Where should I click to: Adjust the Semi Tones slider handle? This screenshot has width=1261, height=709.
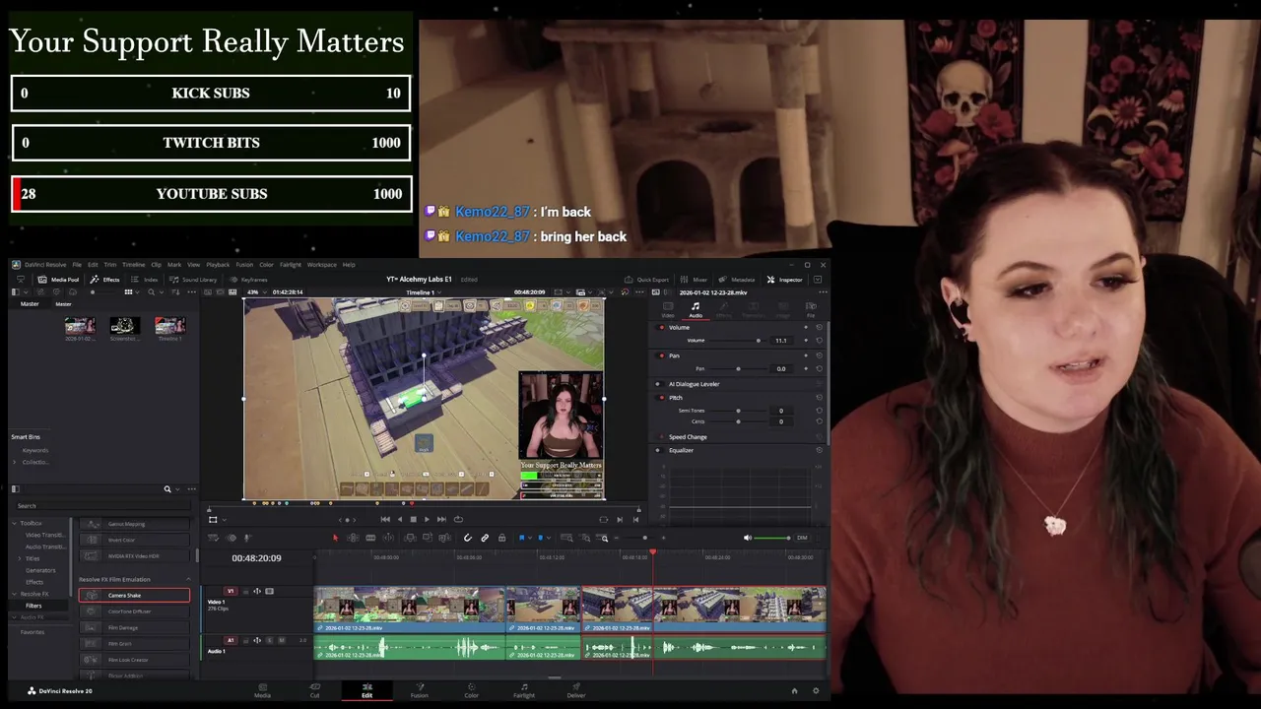738,411
